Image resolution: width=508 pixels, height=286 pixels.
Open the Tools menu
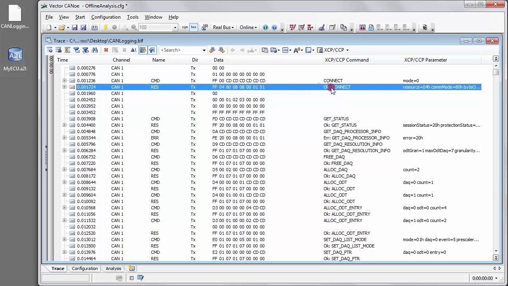pyautogui.click(x=133, y=17)
